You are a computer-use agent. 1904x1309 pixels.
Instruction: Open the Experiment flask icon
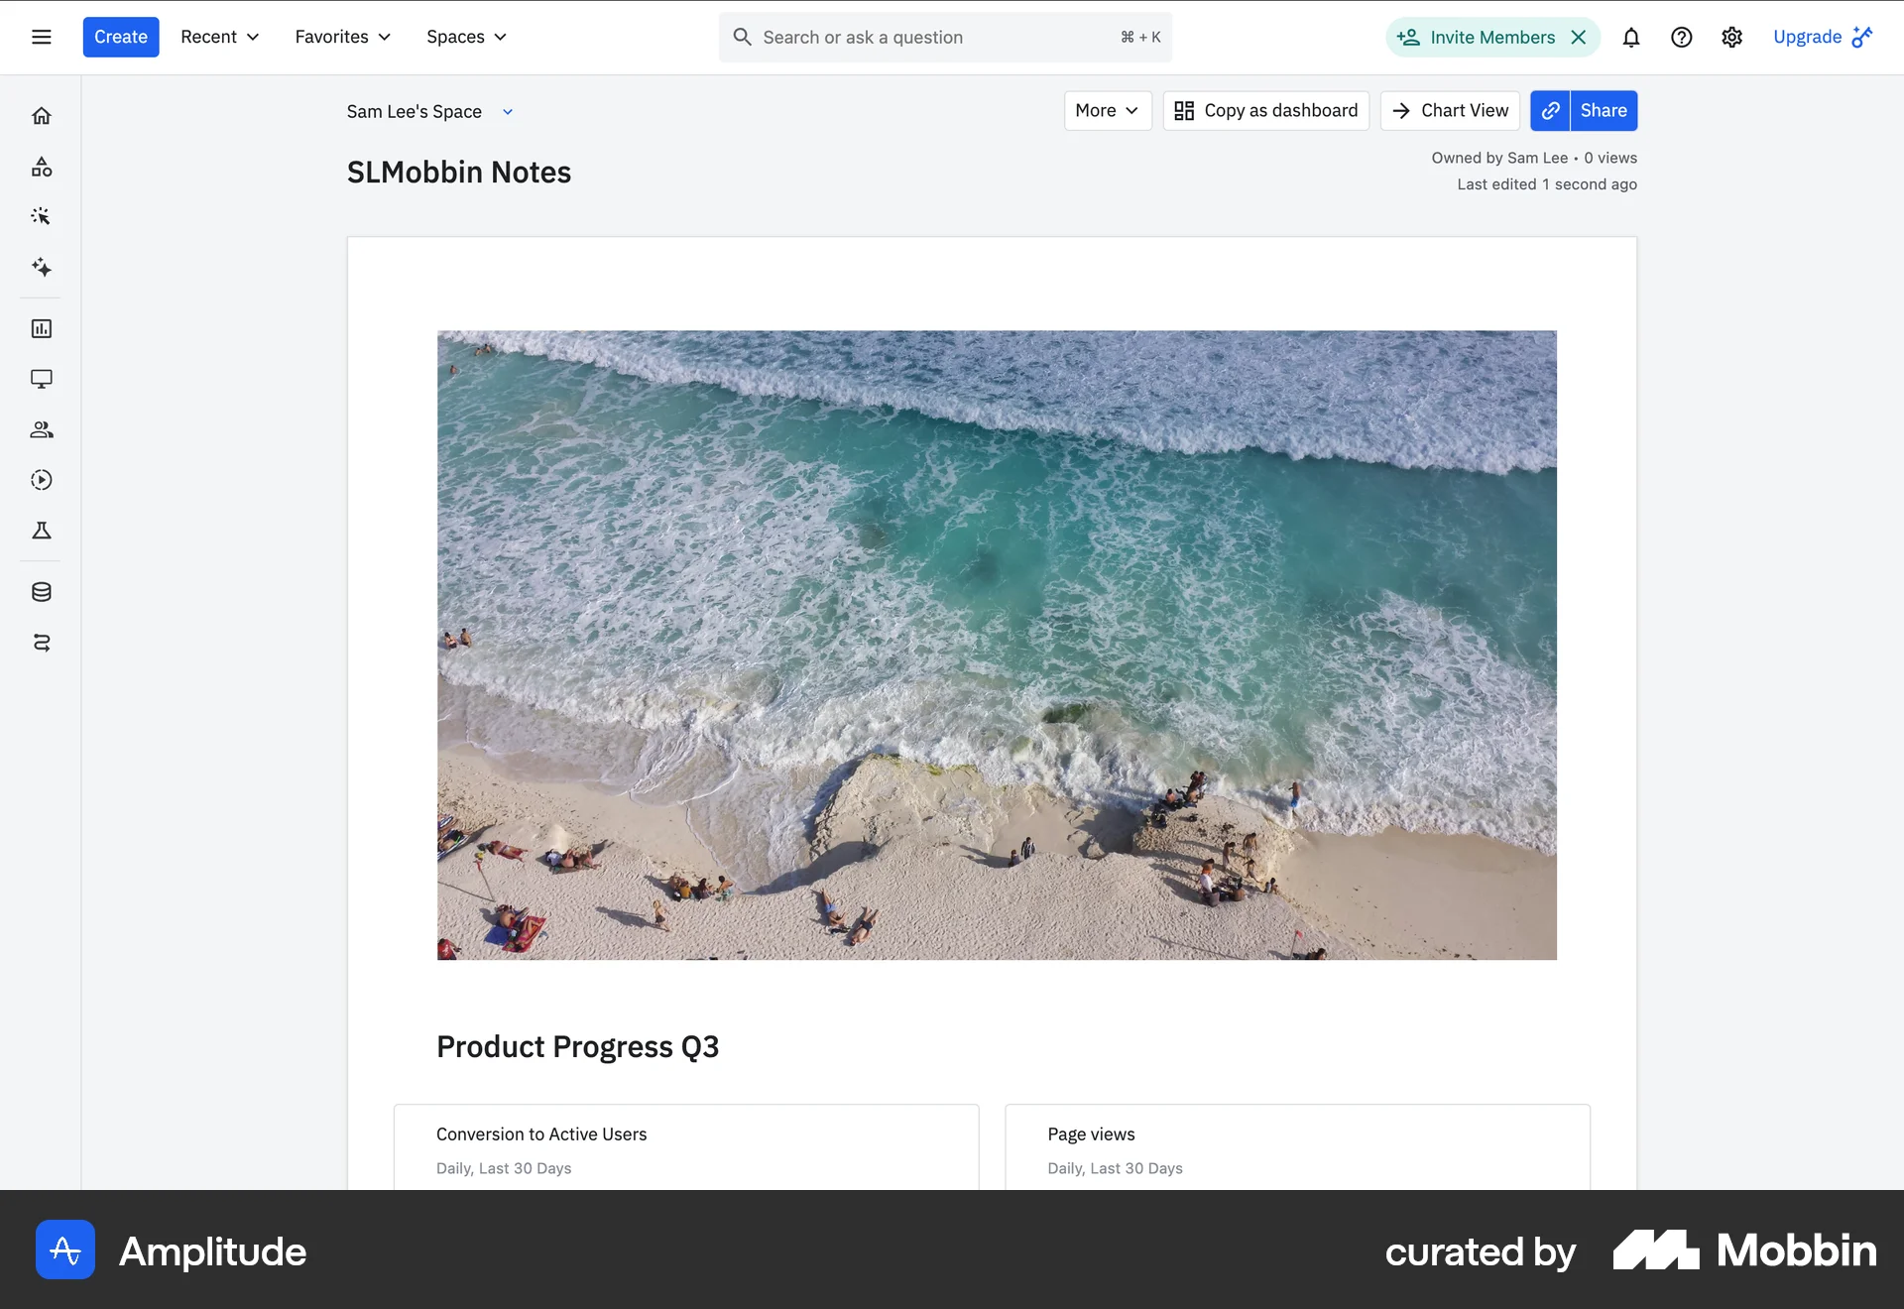41,531
